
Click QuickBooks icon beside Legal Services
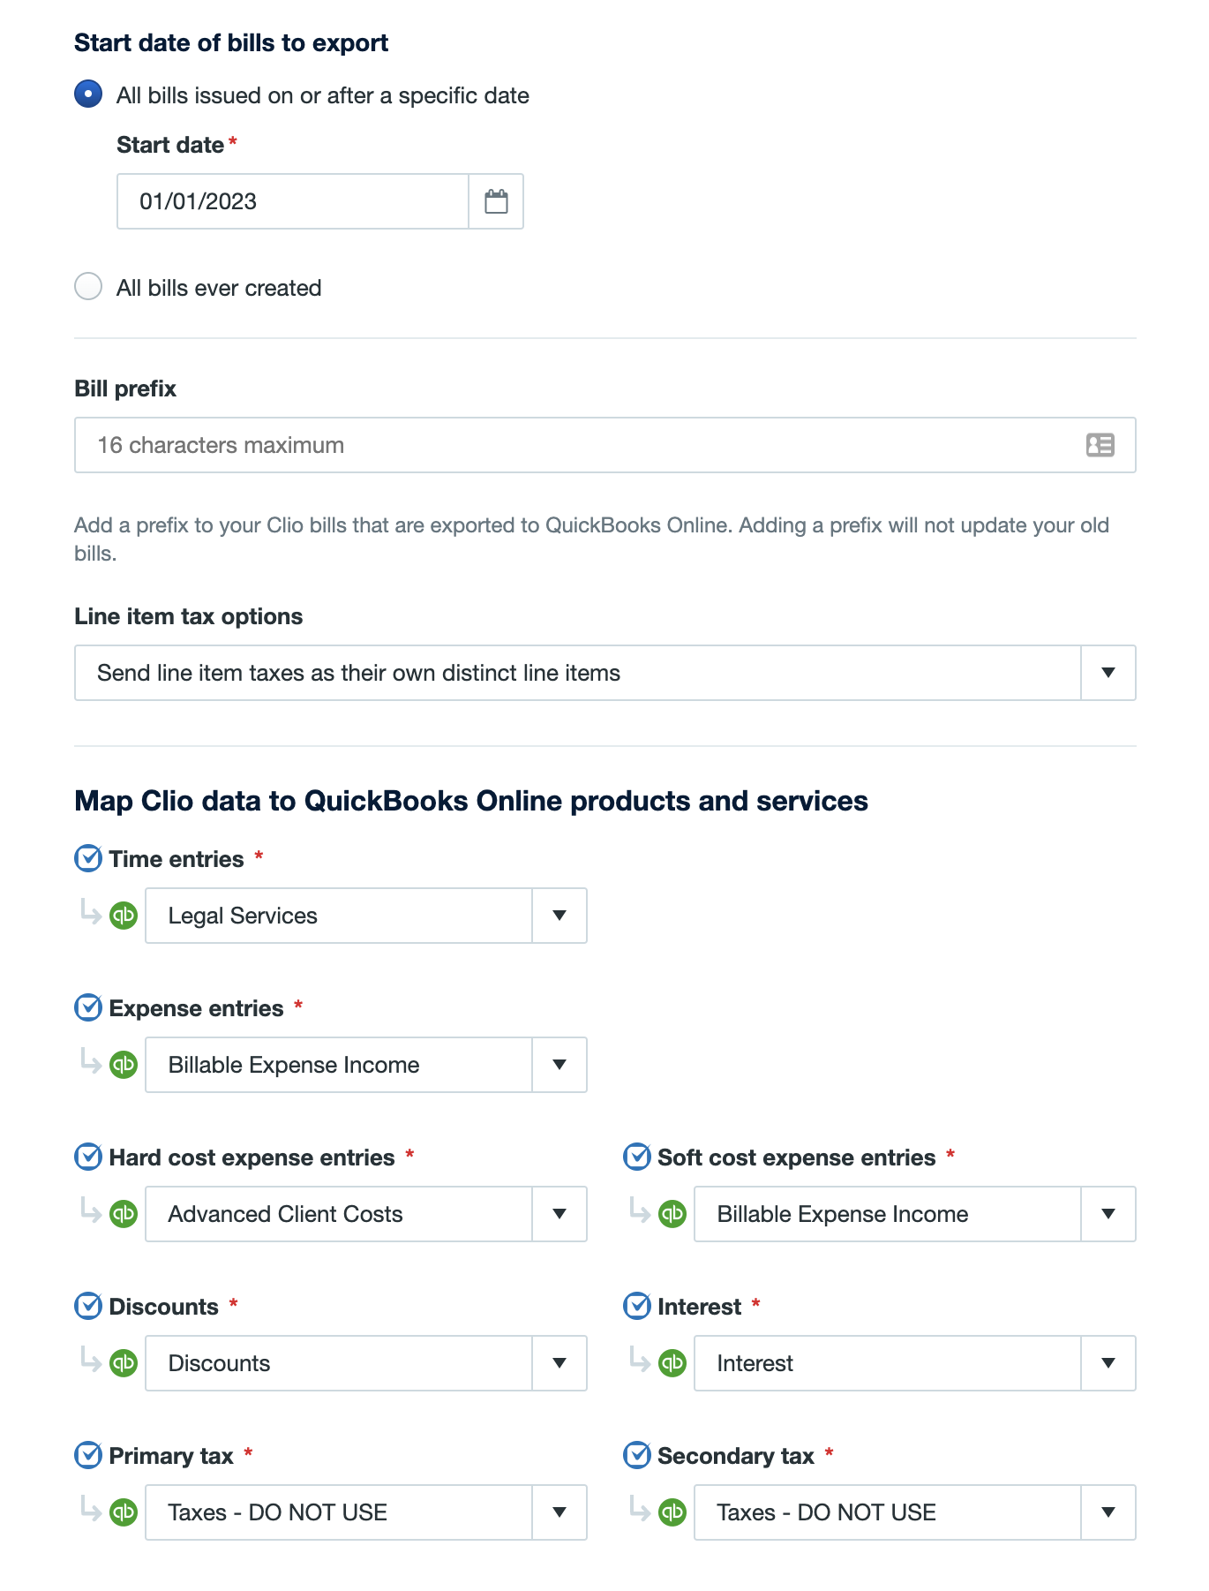click(124, 916)
